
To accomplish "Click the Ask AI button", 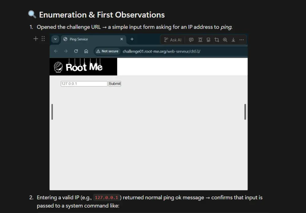I will (173, 40).
